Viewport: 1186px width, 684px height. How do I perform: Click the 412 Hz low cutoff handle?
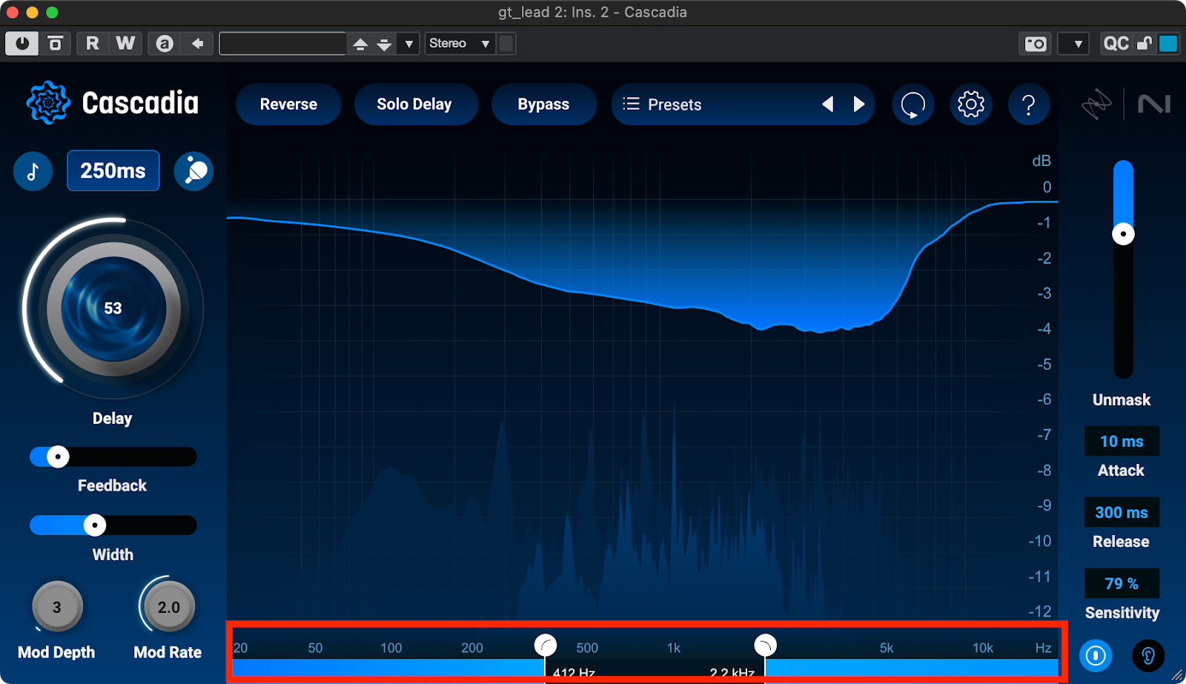546,645
